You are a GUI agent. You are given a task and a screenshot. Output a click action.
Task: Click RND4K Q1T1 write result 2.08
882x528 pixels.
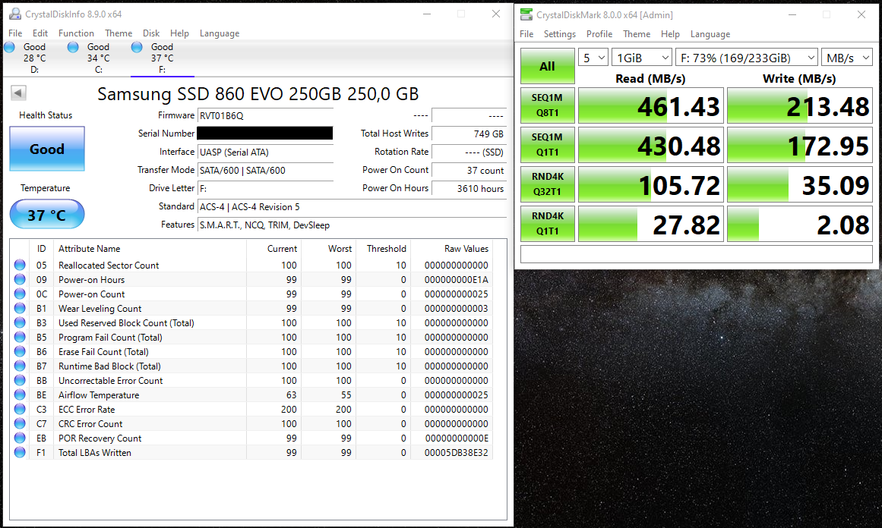coord(800,224)
